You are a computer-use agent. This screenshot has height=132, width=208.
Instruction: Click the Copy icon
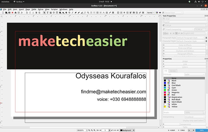36,12
